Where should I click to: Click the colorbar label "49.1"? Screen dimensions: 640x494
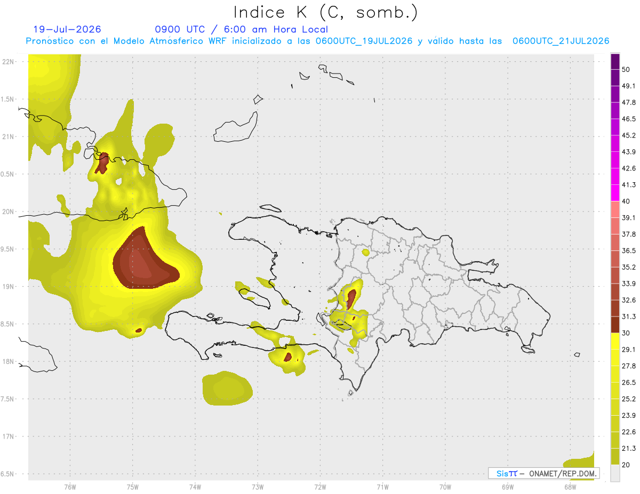click(x=629, y=86)
